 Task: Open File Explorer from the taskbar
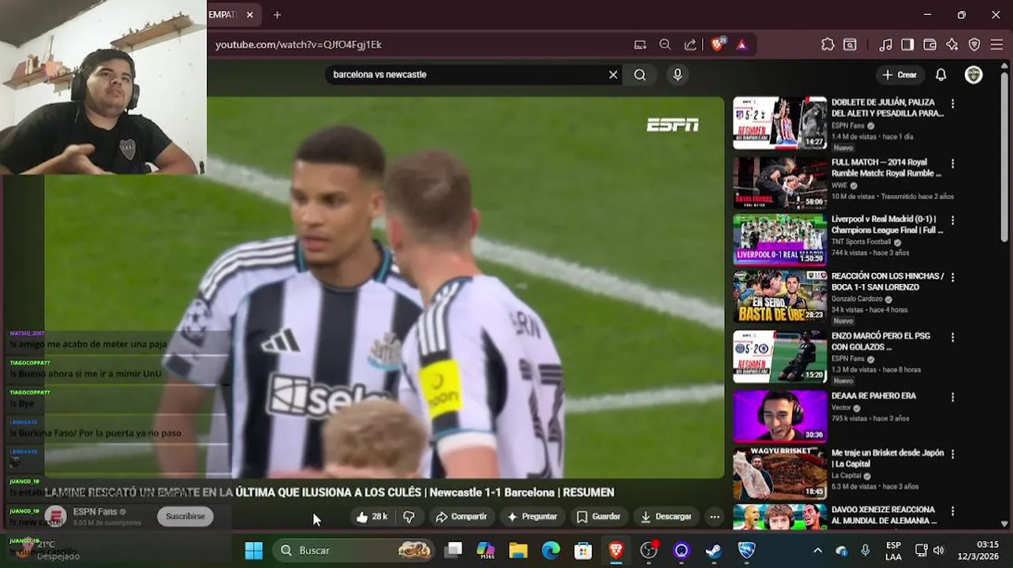[x=518, y=550]
